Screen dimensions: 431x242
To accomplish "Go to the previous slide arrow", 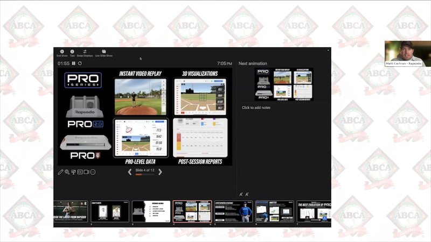I will click(x=129, y=172).
